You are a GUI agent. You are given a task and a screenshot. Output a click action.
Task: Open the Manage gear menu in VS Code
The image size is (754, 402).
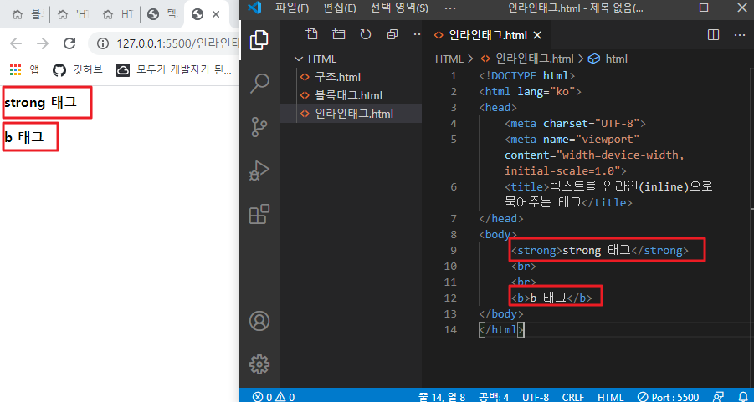(259, 364)
